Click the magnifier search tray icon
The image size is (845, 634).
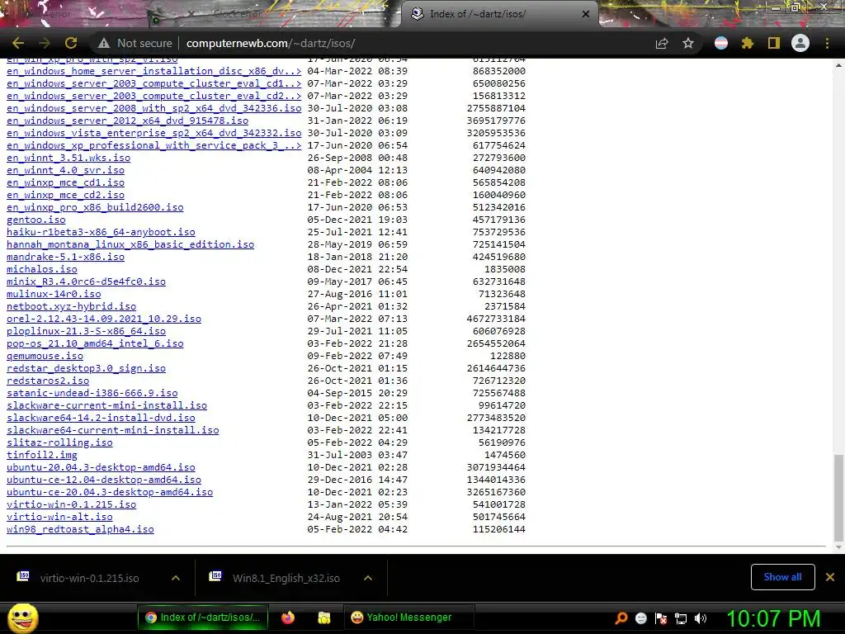click(621, 618)
